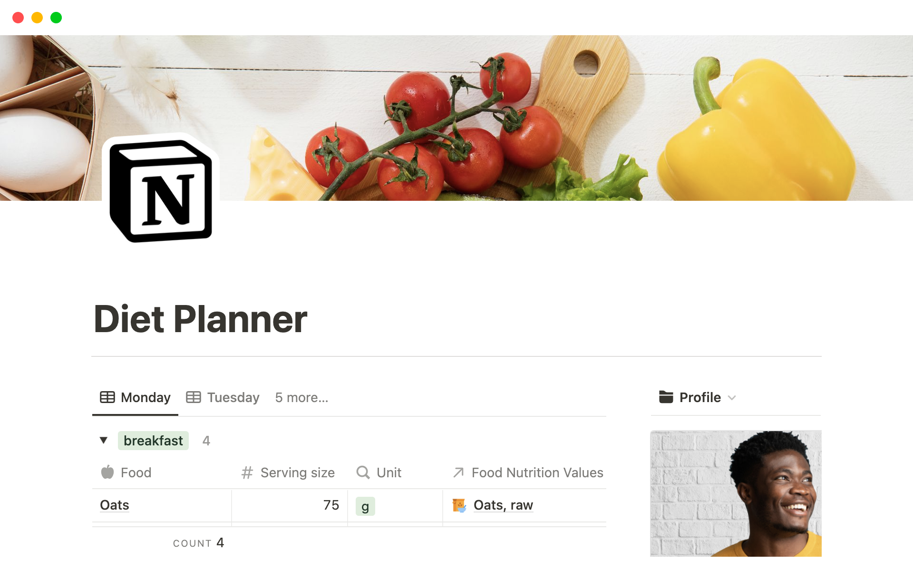This screenshot has height=571, width=913.
Task: Click the magnifier icon beside Unit column
Action: pos(363,473)
